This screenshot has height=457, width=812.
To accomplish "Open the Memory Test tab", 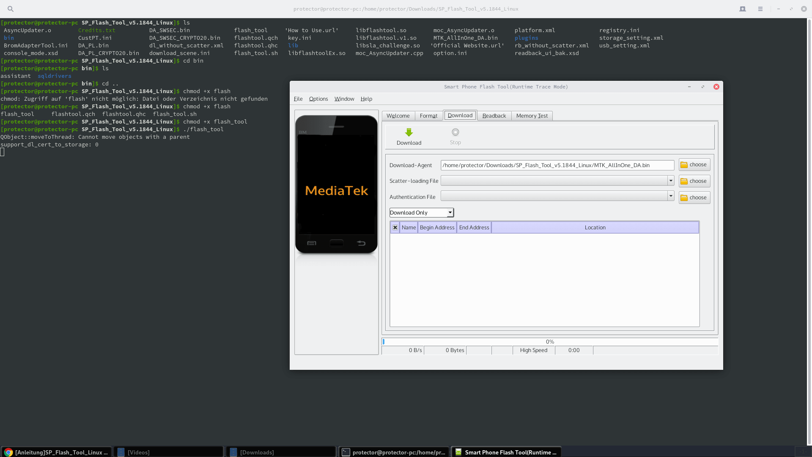I will pos(532,116).
